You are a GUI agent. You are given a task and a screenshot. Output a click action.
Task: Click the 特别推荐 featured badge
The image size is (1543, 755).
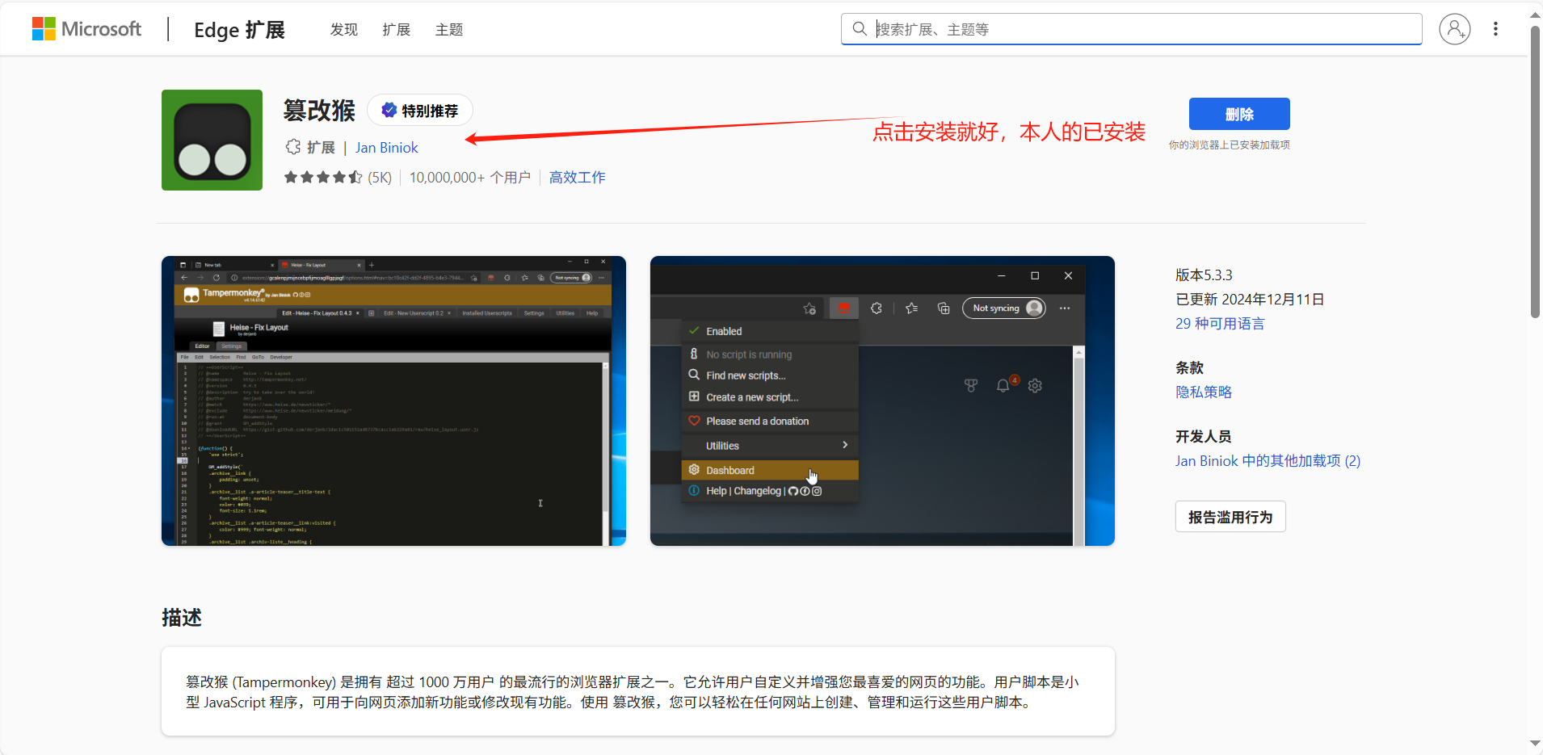tap(420, 111)
